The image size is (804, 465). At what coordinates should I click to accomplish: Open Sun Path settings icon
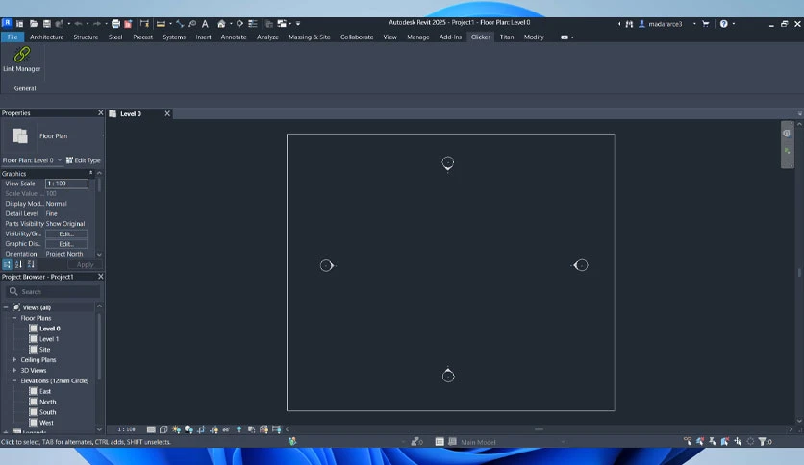point(176,429)
